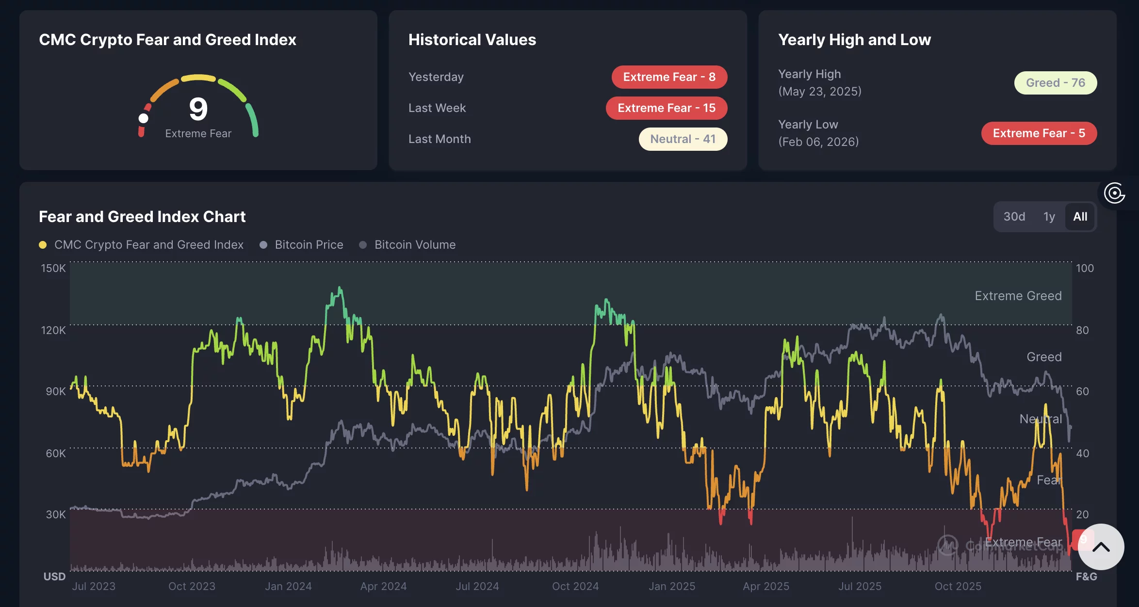1139x607 pixels.
Task: Toggle the CMC Crypto Fear and Greed Index legend entry
Action: click(x=148, y=244)
